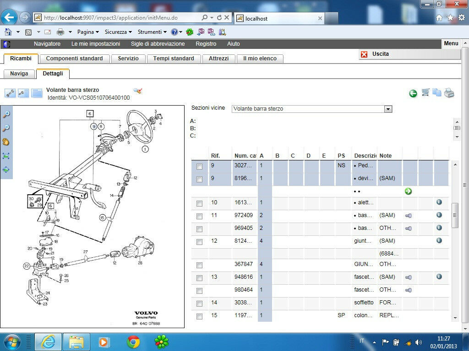Switch to the Naviga tab

[x=19, y=74]
